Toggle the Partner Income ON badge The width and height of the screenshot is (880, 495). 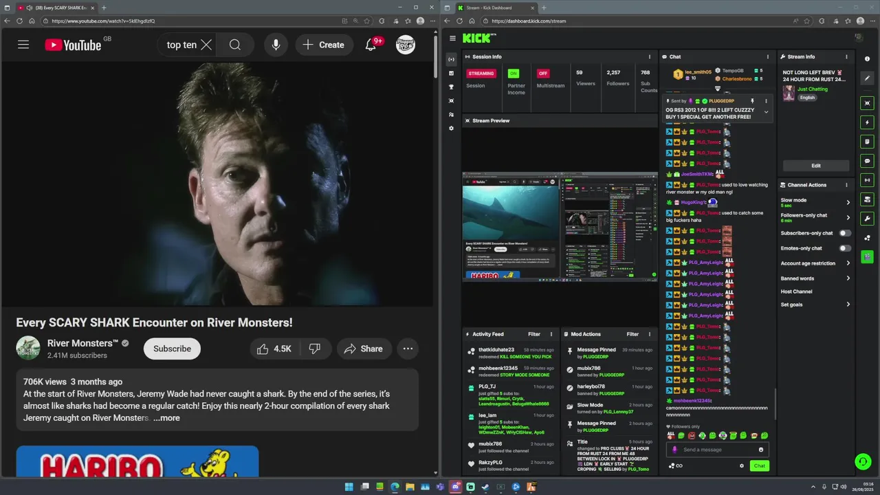[513, 74]
